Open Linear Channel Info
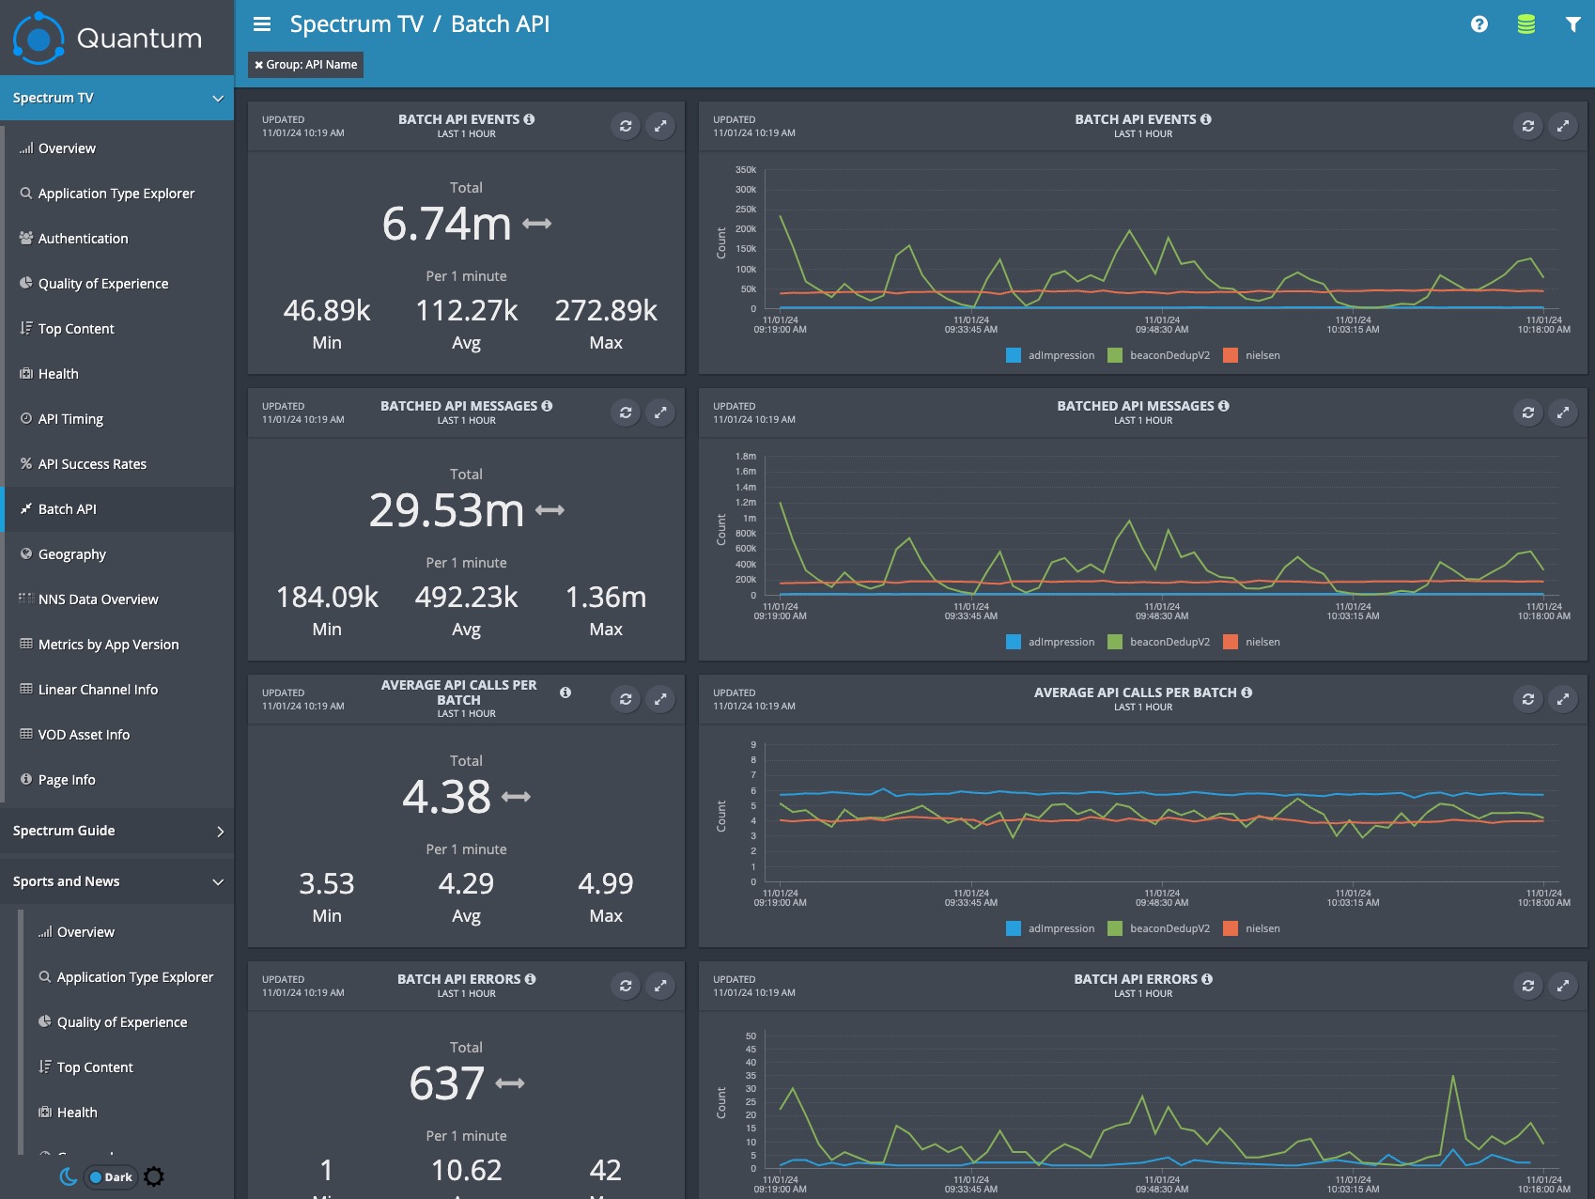This screenshot has height=1199, width=1595. point(118,690)
